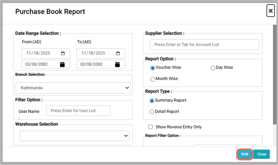The height and width of the screenshot is (165, 278).
Task: Select Day Wise report option
Action: (x=213, y=68)
